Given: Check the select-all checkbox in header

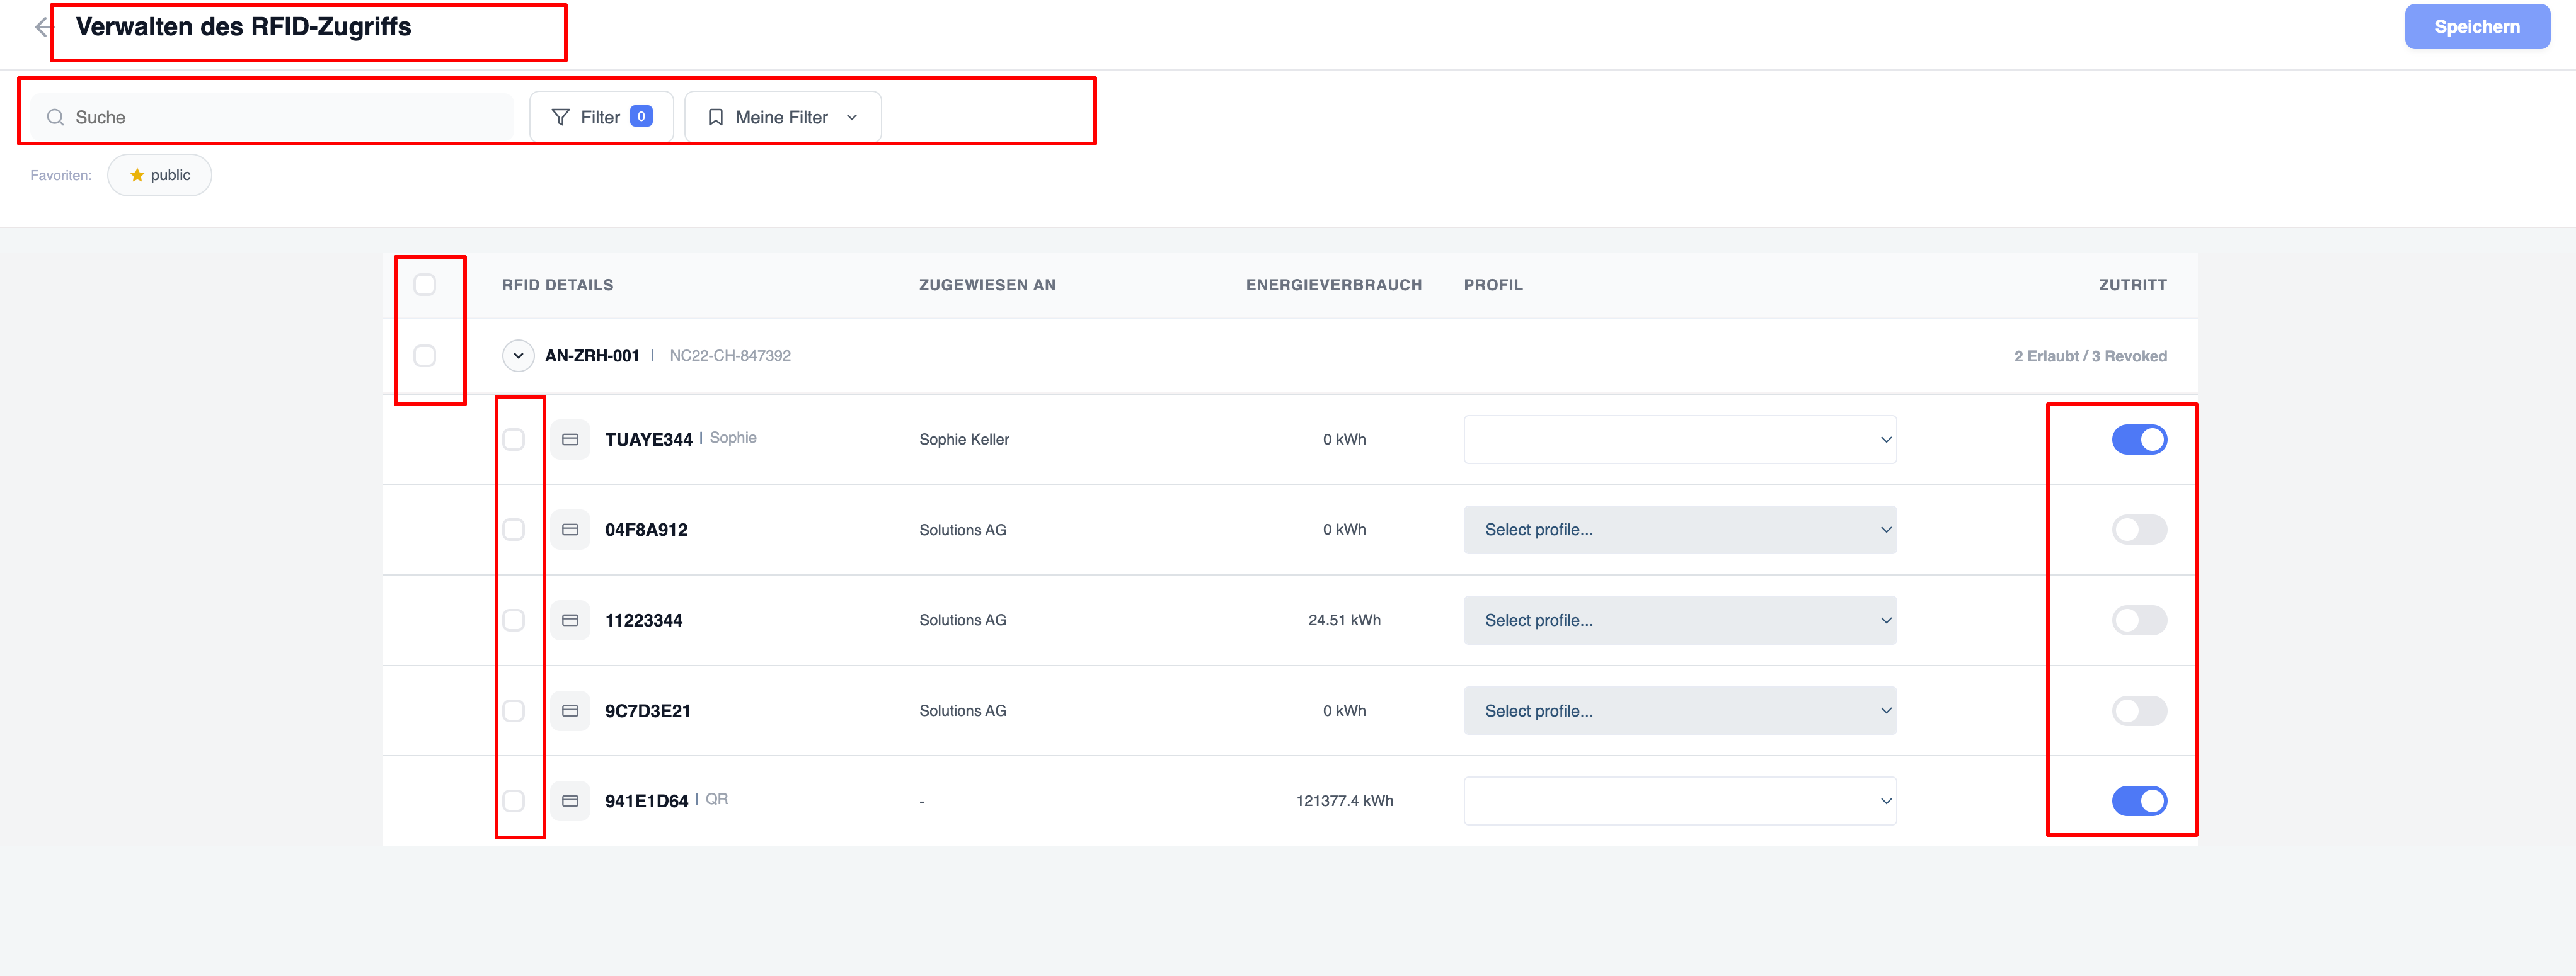Looking at the screenshot, I should [x=425, y=285].
